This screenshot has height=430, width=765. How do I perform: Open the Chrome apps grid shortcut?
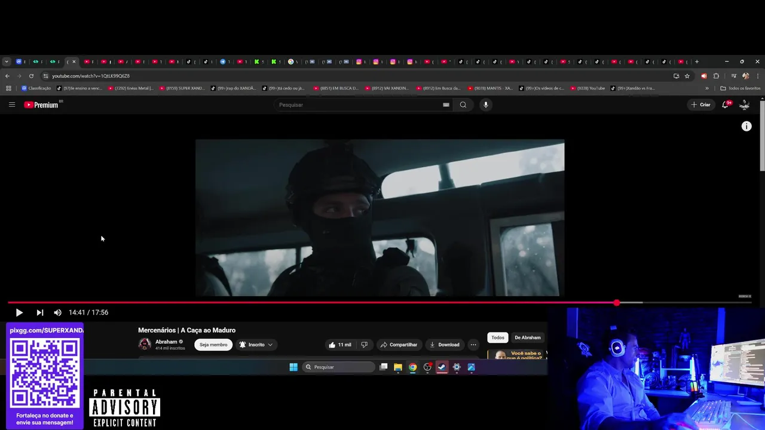coord(8,88)
